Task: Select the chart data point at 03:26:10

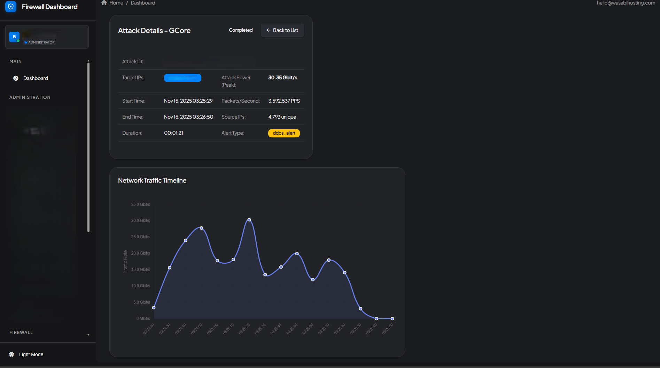Action: click(328, 260)
